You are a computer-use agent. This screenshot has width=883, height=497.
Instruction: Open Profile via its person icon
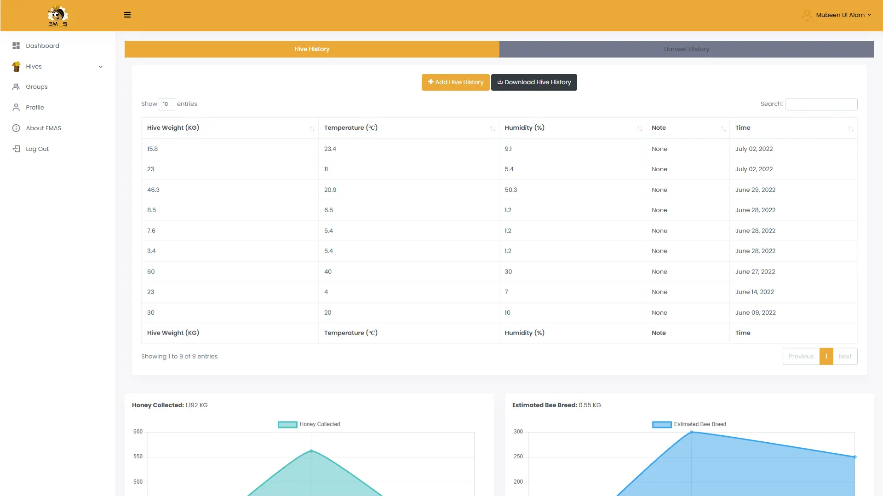pos(16,107)
